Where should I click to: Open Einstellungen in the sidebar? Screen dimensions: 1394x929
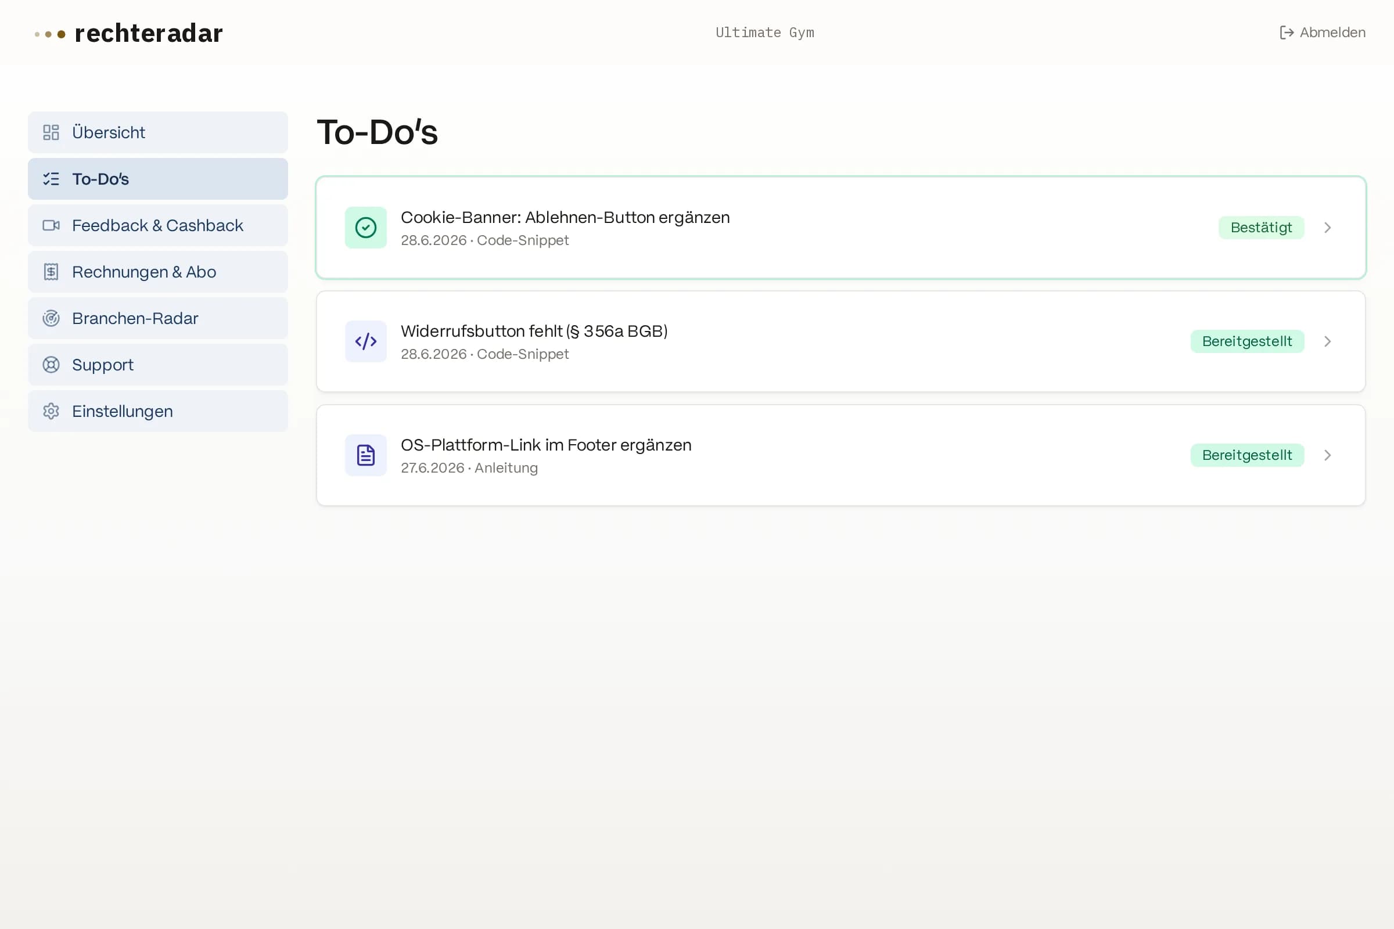157,411
